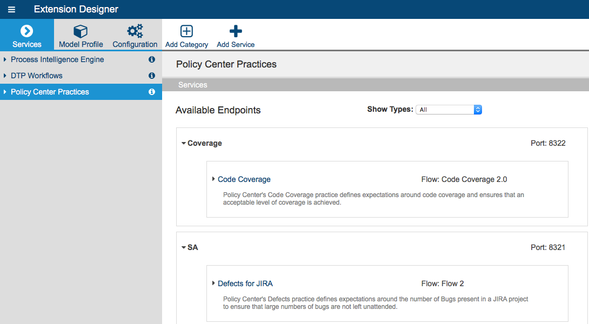
Task: Expand the Code Coverage endpoint details
Action: [213, 179]
